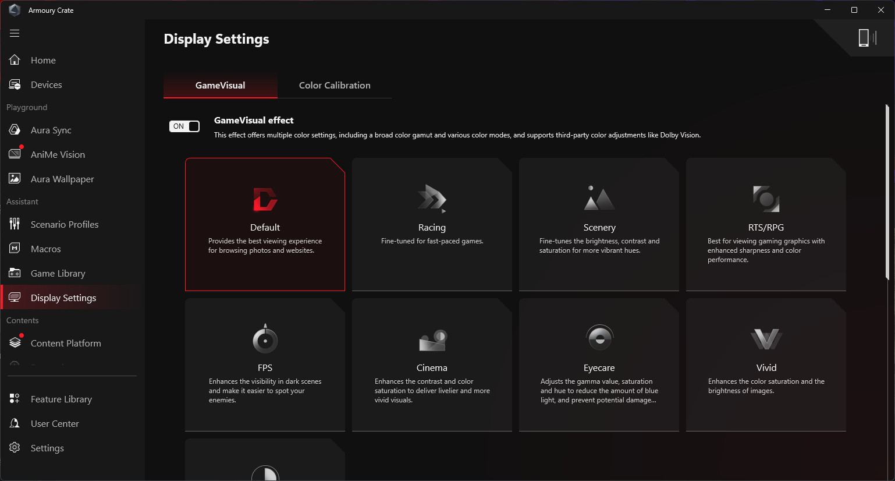
Task: Click the Vivid description text
Action: tap(766, 386)
